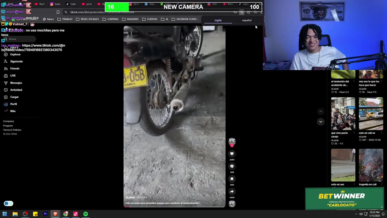Open LIVE in TikTok sidebar
Screen dimensions: 387x218
click(x=10, y=76)
